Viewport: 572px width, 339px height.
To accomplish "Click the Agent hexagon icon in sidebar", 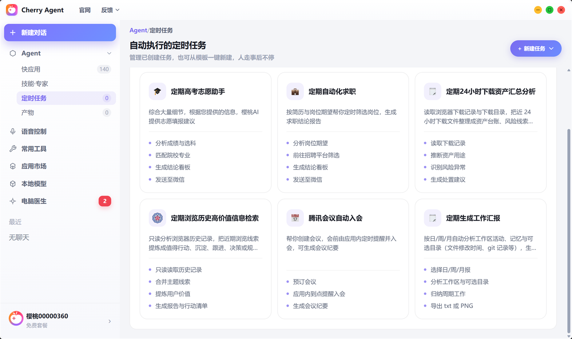I will 13,53.
